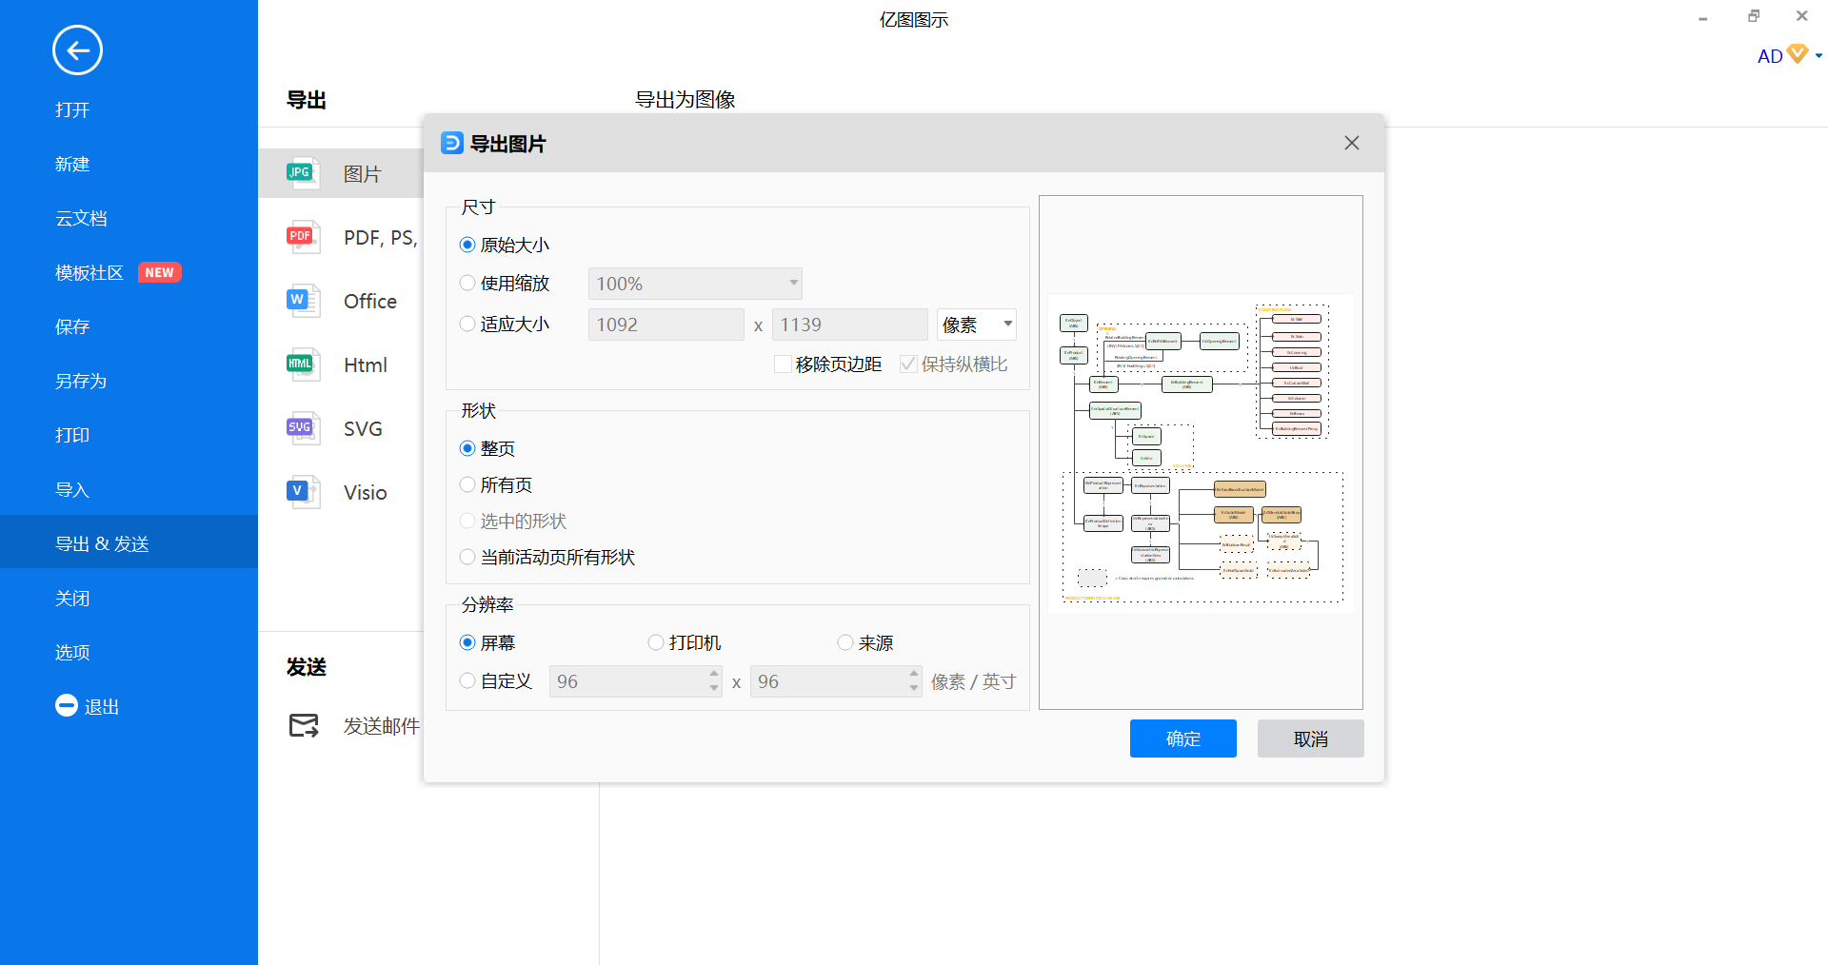Viewport: 1828px width, 965px height.
Task: Click 发送邮件 send option
Action: (x=381, y=726)
